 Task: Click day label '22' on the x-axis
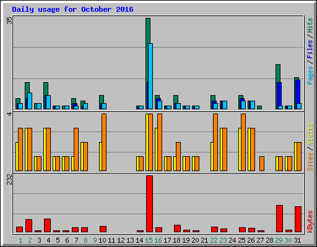point(214,240)
